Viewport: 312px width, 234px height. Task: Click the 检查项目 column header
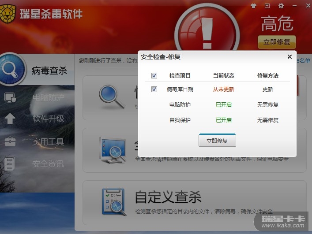click(180, 76)
